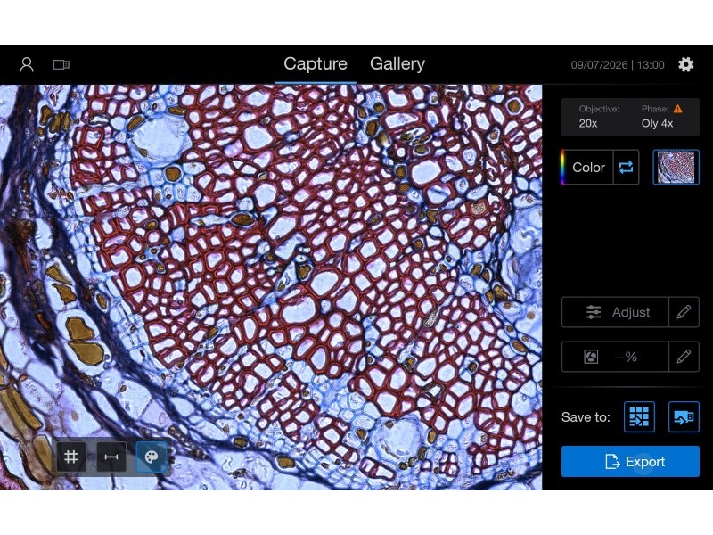
Task: Switch to the Capture tab
Action: click(x=316, y=63)
